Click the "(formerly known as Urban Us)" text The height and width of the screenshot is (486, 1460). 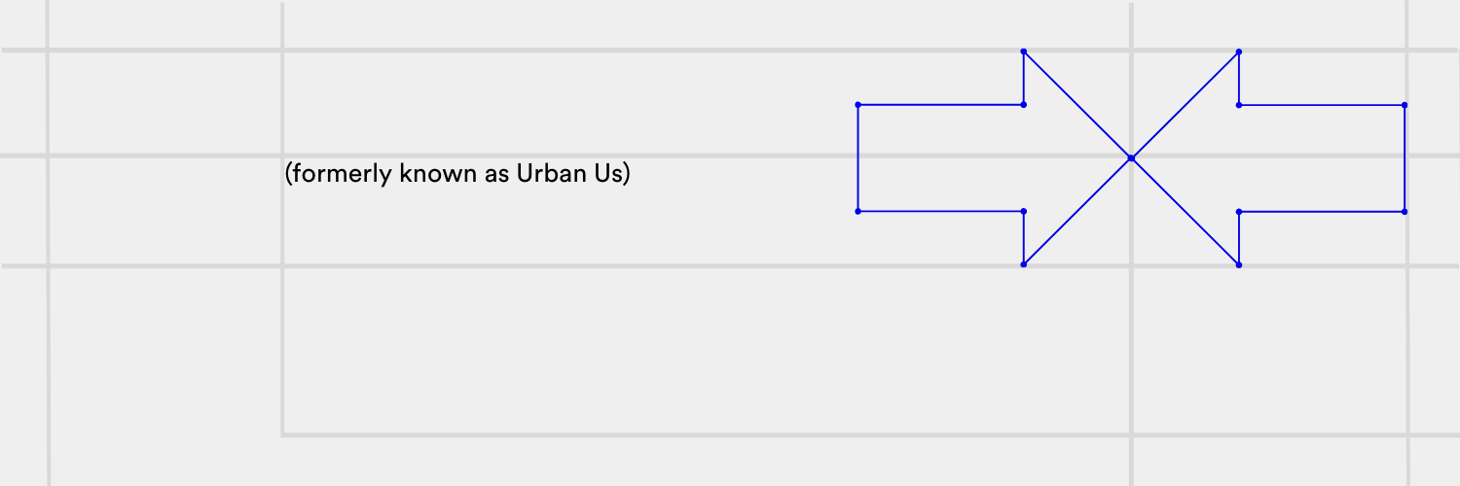(x=457, y=174)
